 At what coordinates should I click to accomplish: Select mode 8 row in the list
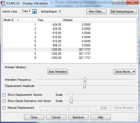(x=47, y=54)
